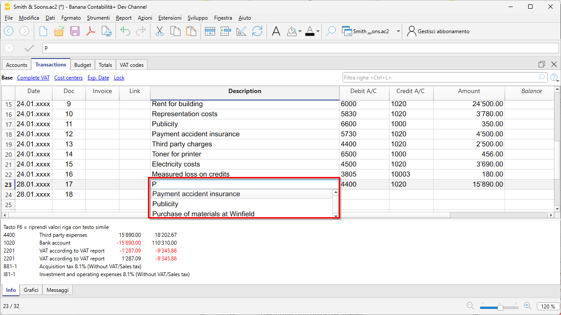Select 'Purchase of materials at Winfield' suggestion
The image size is (561, 315).
[x=203, y=214]
